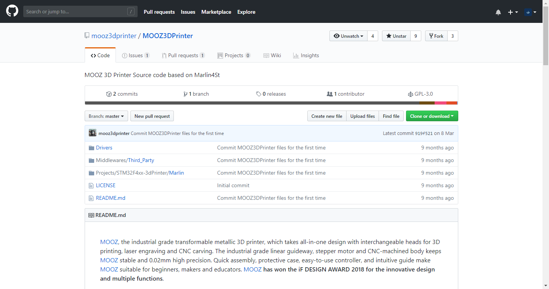Click Create new file button
Image resolution: width=549 pixels, height=289 pixels.
(x=327, y=116)
